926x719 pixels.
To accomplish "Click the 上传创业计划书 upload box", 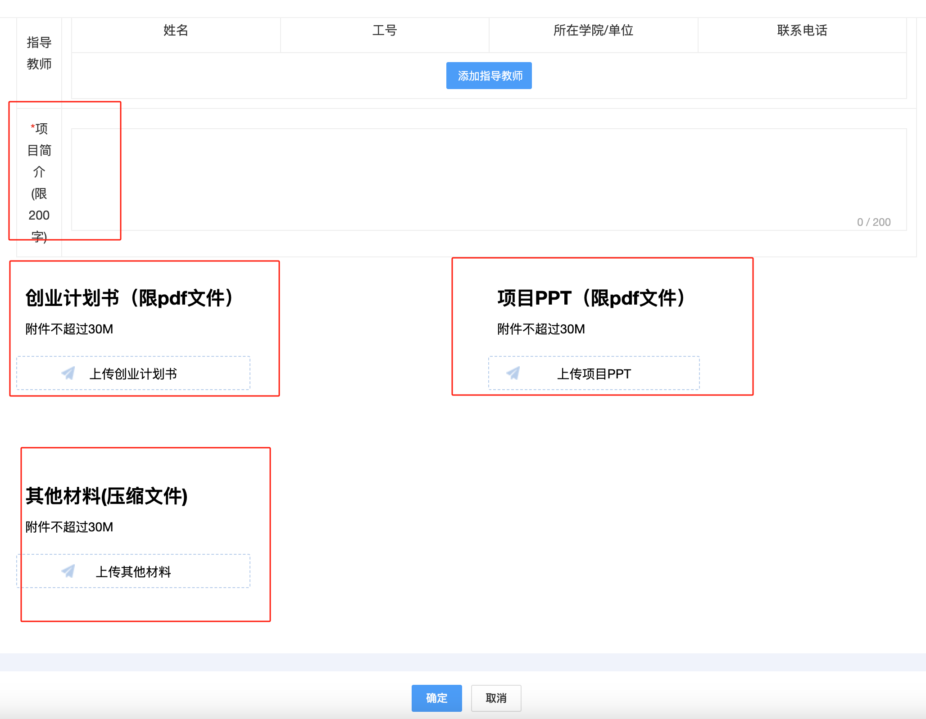I will coord(133,373).
